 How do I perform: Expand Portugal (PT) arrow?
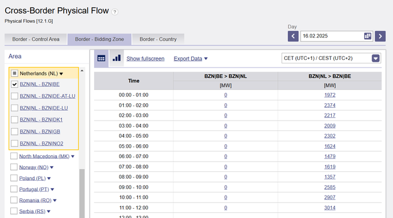pyautogui.click(x=52, y=190)
